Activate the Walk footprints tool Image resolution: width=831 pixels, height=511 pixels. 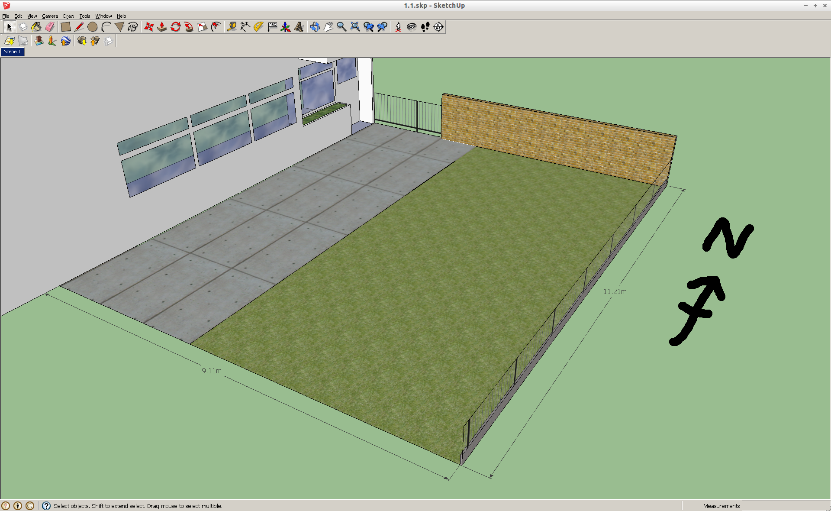[425, 27]
